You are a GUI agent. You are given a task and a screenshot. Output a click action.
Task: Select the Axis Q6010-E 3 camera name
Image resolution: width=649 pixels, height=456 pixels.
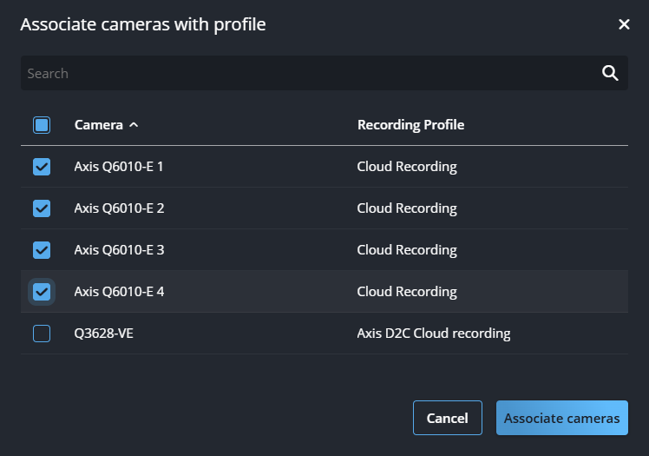pyautogui.click(x=119, y=250)
